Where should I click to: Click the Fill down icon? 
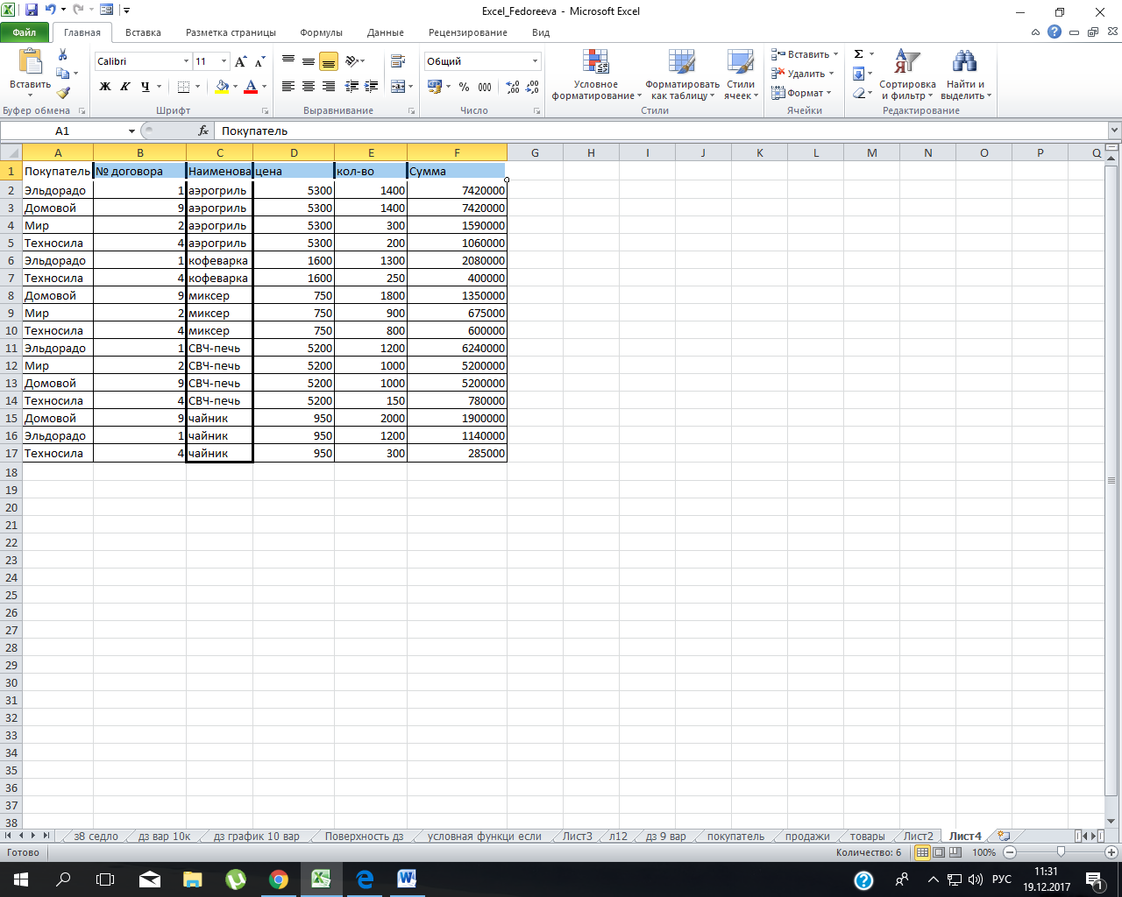point(859,74)
